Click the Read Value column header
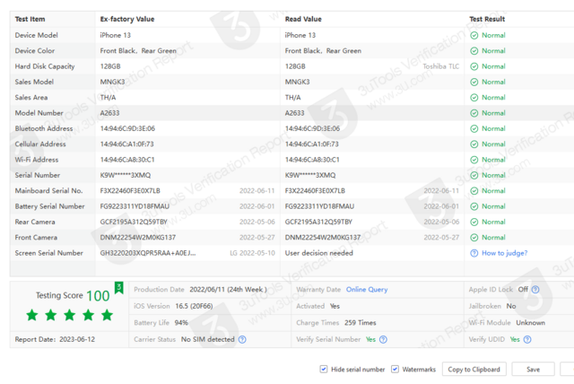The height and width of the screenshot is (384, 574). click(x=303, y=19)
